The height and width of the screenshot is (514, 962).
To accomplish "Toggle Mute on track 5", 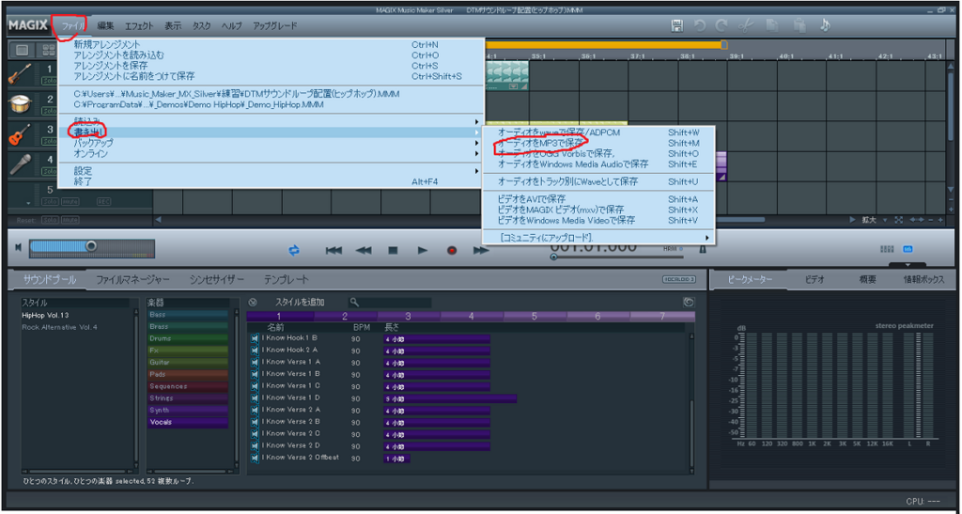I will [x=70, y=202].
